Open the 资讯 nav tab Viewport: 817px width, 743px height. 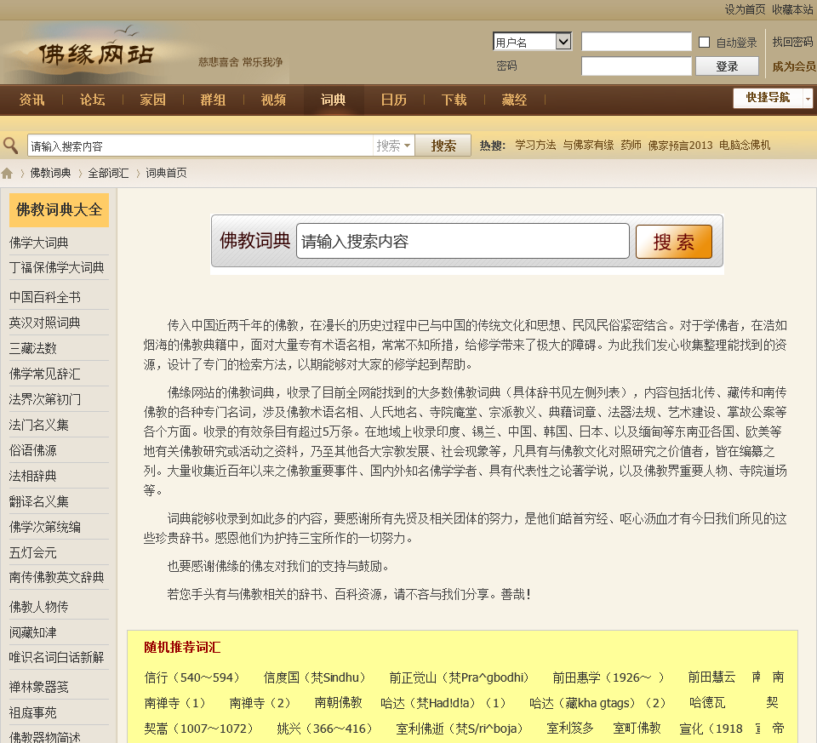point(31,100)
